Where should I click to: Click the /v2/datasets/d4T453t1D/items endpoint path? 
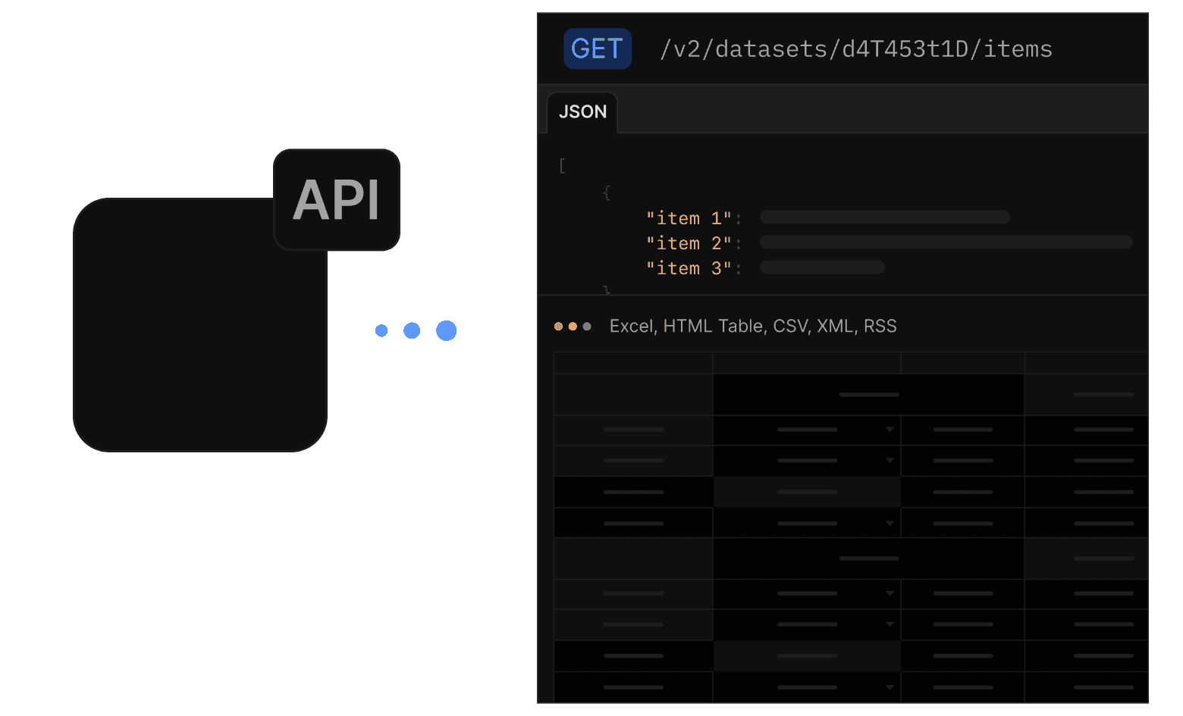click(x=856, y=49)
